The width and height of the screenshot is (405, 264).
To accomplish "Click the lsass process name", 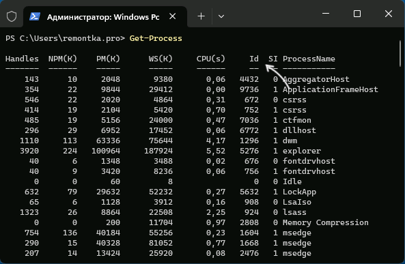I will click(294, 212).
